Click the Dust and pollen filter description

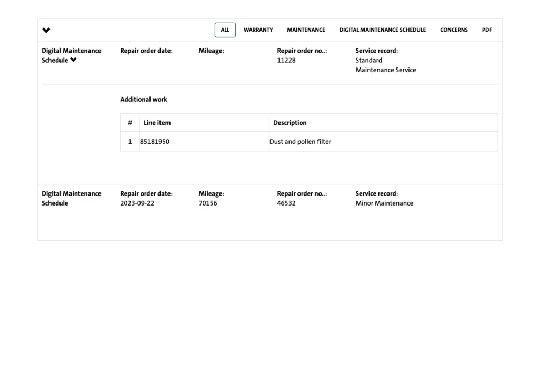[300, 142]
